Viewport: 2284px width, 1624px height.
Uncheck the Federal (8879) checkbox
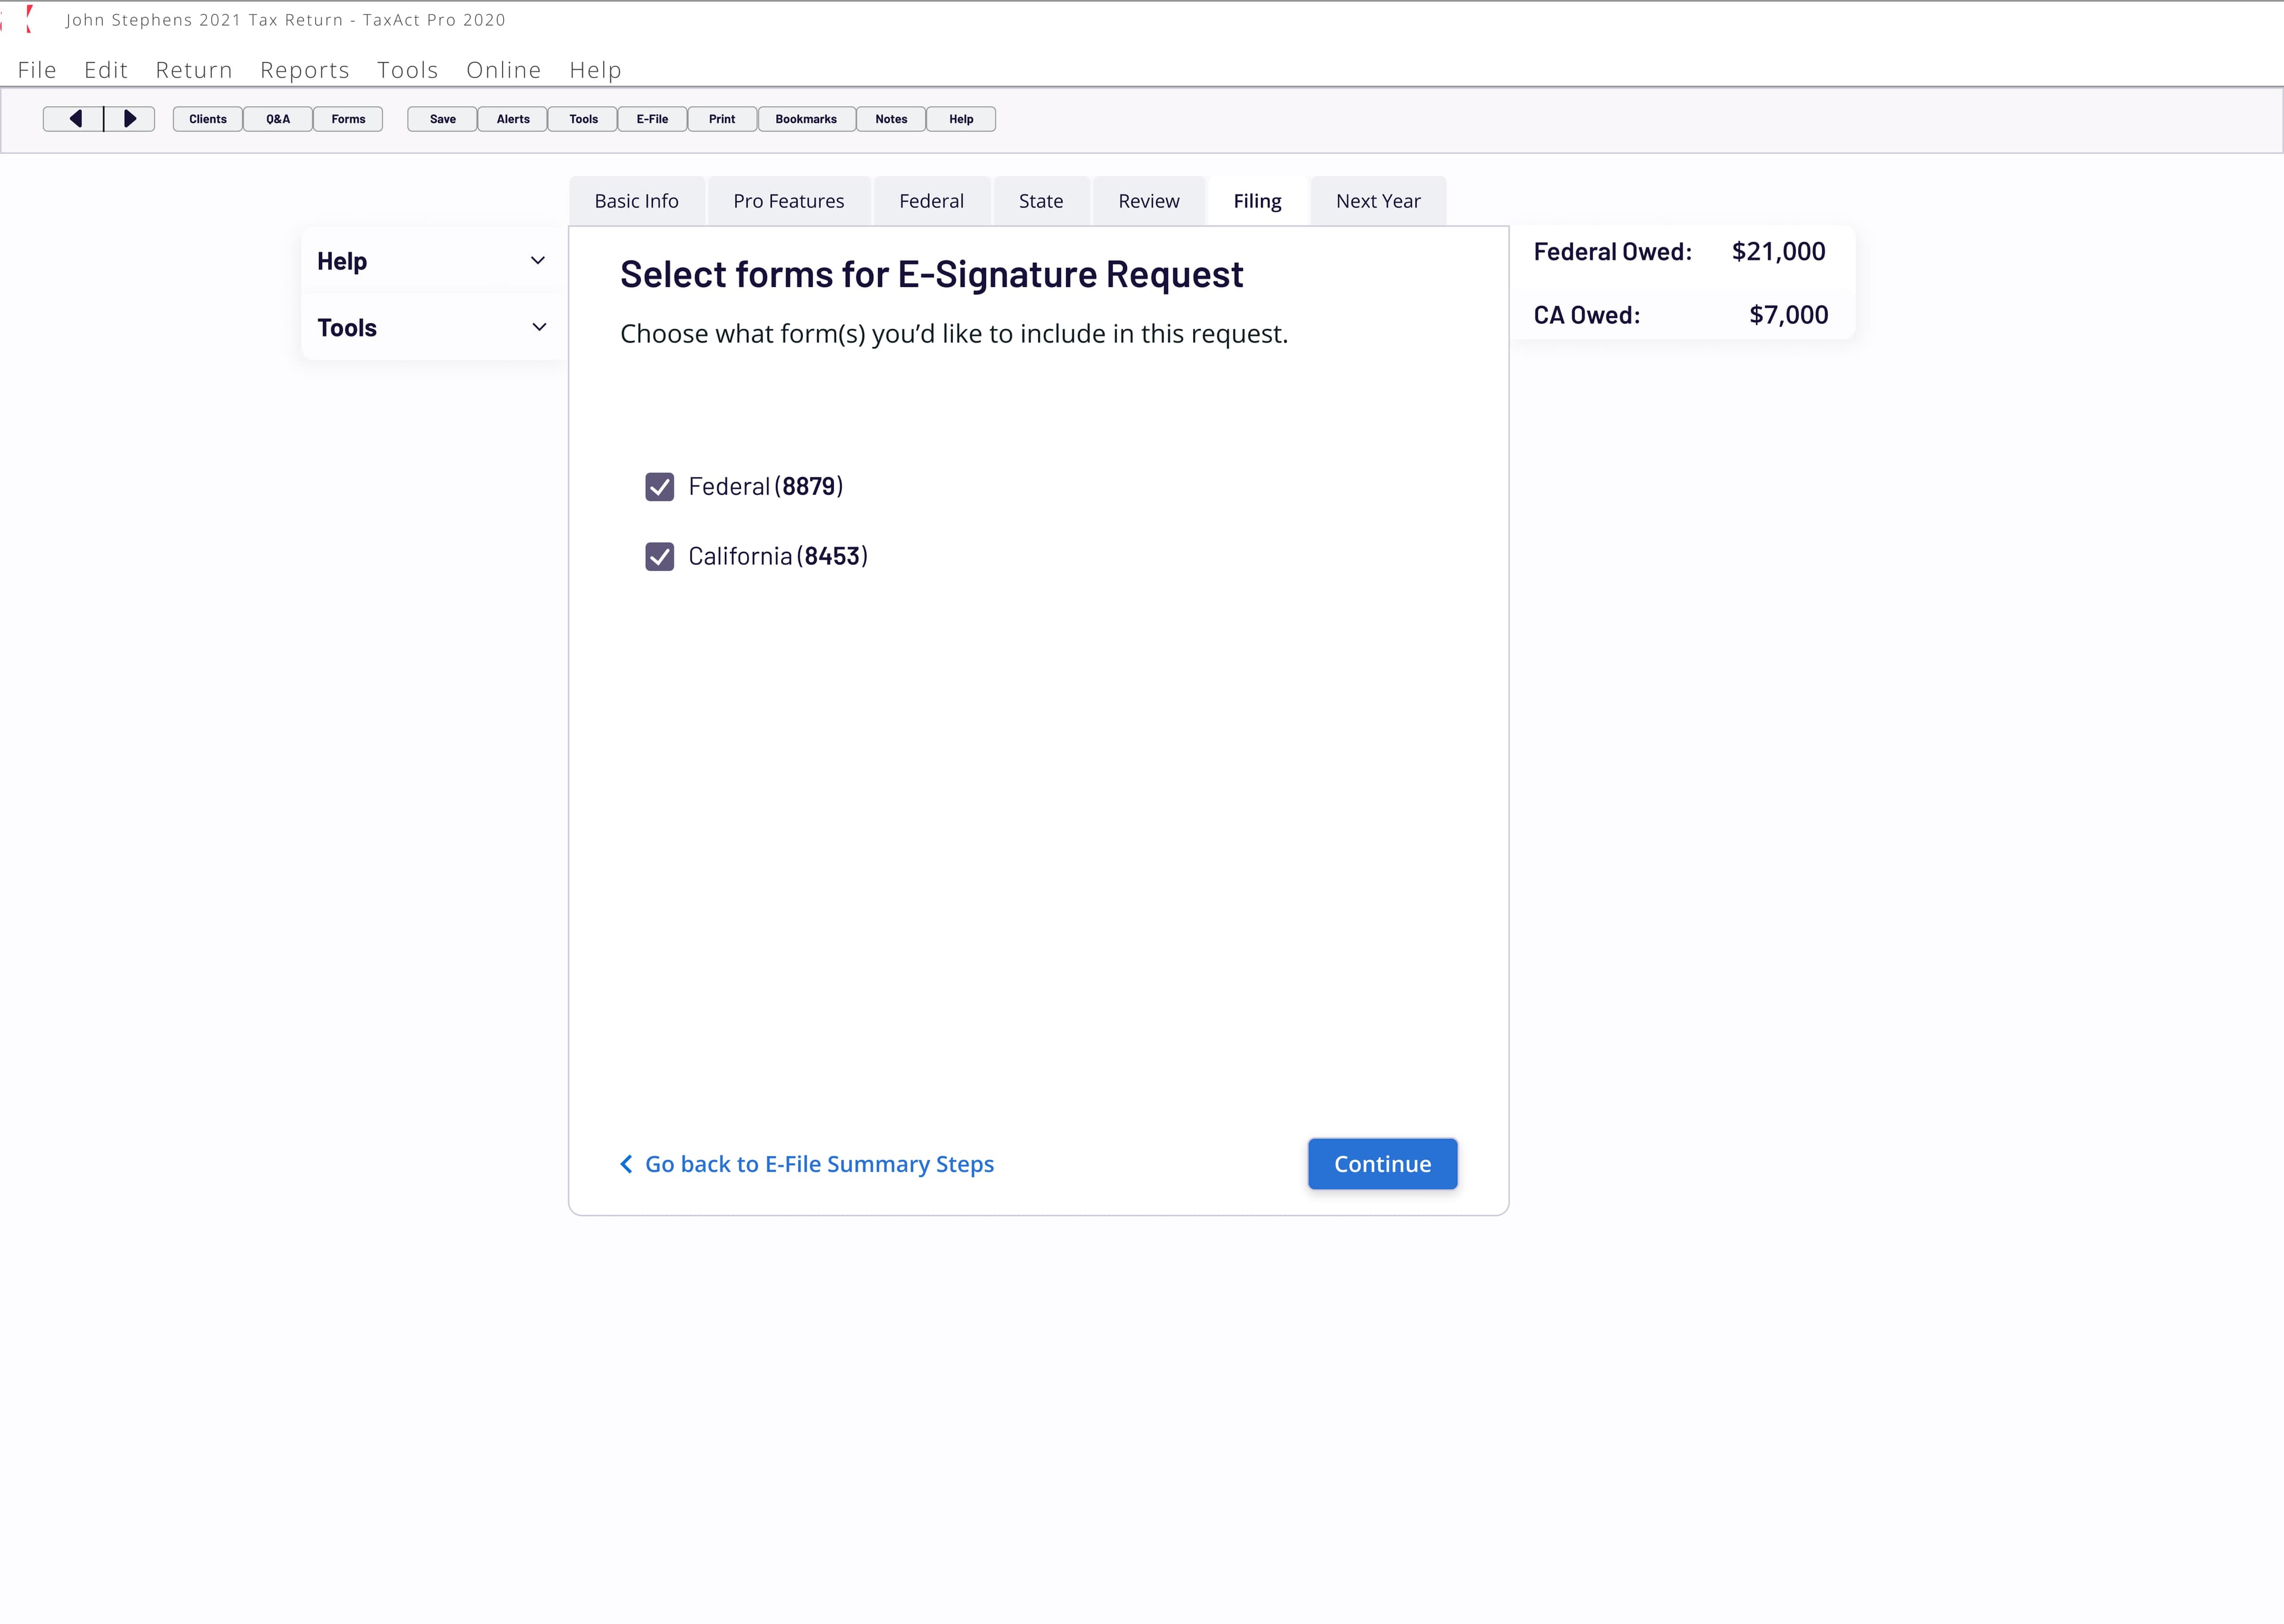click(x=660, y=487)
